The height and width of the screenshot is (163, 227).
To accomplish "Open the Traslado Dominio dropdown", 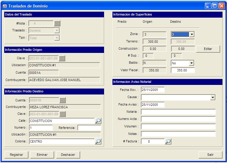I will coord(57,31).
